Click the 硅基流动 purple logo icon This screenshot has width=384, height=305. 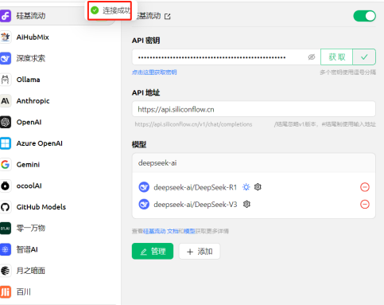[x=6, y=16]
